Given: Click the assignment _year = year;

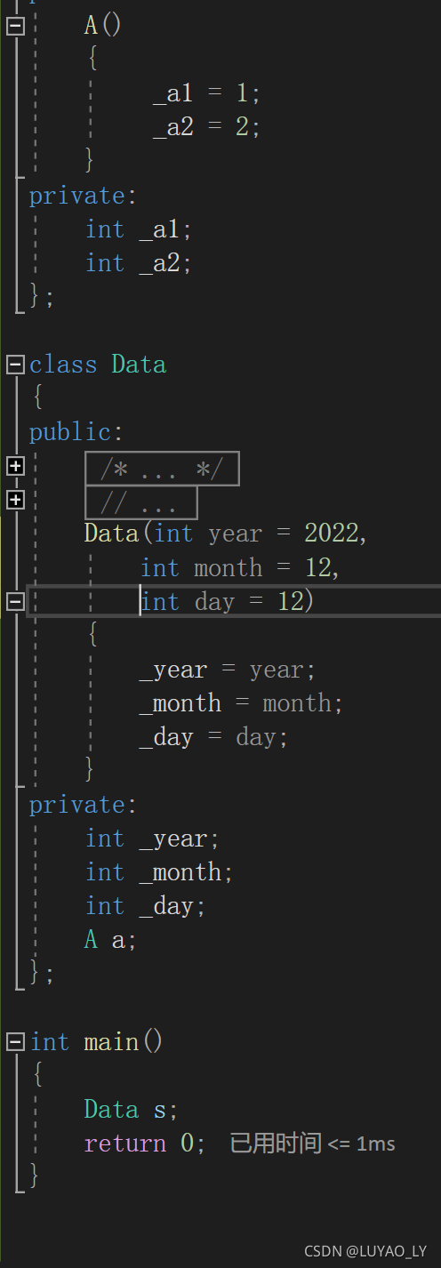Looking at the screenshot, I should (x=228, y=670).
